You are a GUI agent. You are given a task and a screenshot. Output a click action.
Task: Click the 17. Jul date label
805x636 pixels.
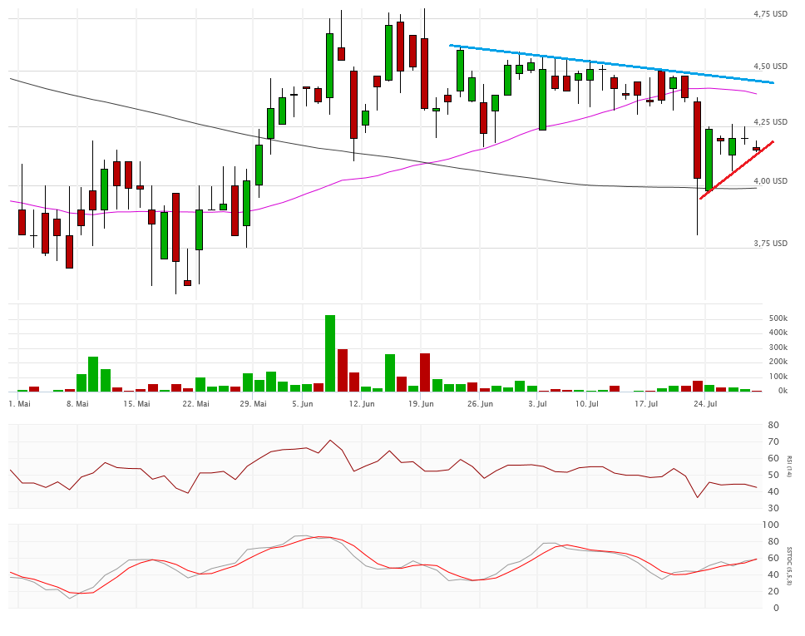tap(646, 404)
